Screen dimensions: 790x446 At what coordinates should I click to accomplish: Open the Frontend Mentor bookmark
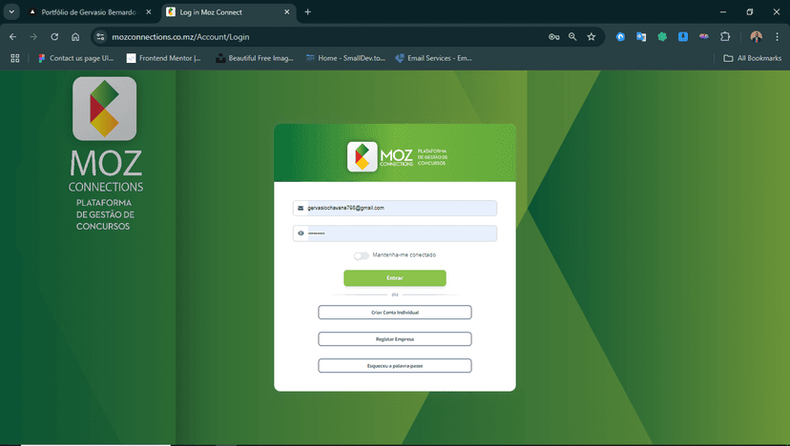click(164, 58)
